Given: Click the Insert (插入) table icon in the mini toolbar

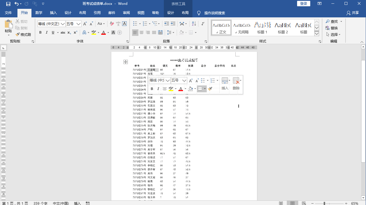Looking at the screenshot, I should click(225, 84).
